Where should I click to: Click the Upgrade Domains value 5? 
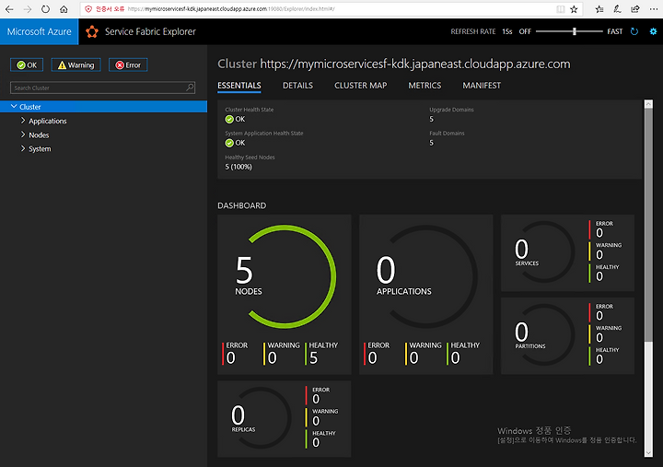pos(431,120)
